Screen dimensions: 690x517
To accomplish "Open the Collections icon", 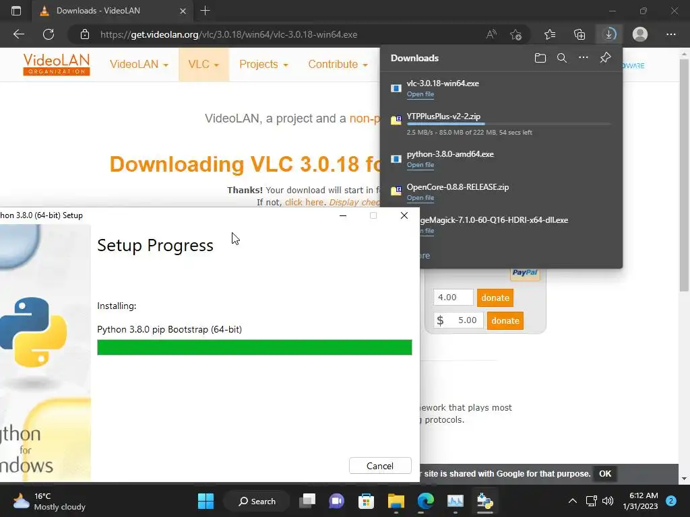I will point(579,34).
